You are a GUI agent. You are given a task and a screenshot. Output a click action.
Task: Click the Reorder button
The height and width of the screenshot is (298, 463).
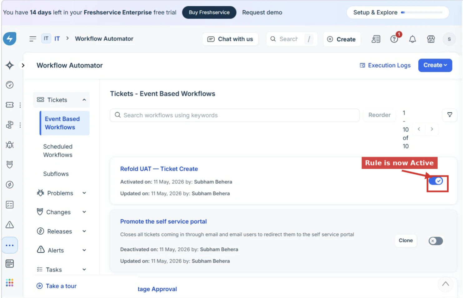tap(379, 115)
